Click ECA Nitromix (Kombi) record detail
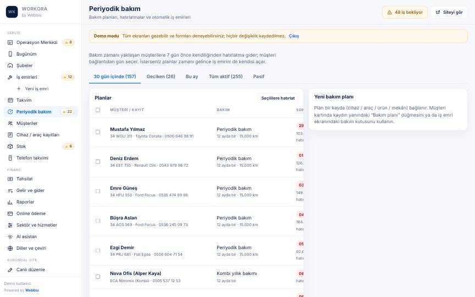The width and height of the screenshot is (475, 297). coord(145,280)
